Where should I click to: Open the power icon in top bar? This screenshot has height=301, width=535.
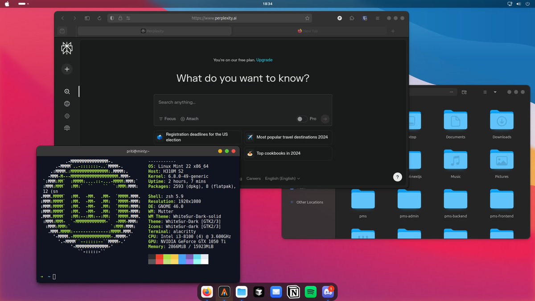[527, 4]
